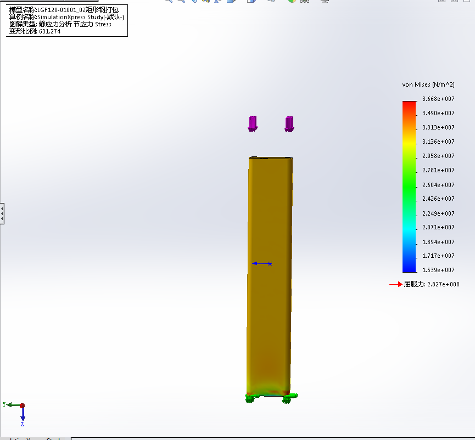Select the right purple load arrow
The width and height of the screenshot is (475, 440).
(x=289, y=124)
